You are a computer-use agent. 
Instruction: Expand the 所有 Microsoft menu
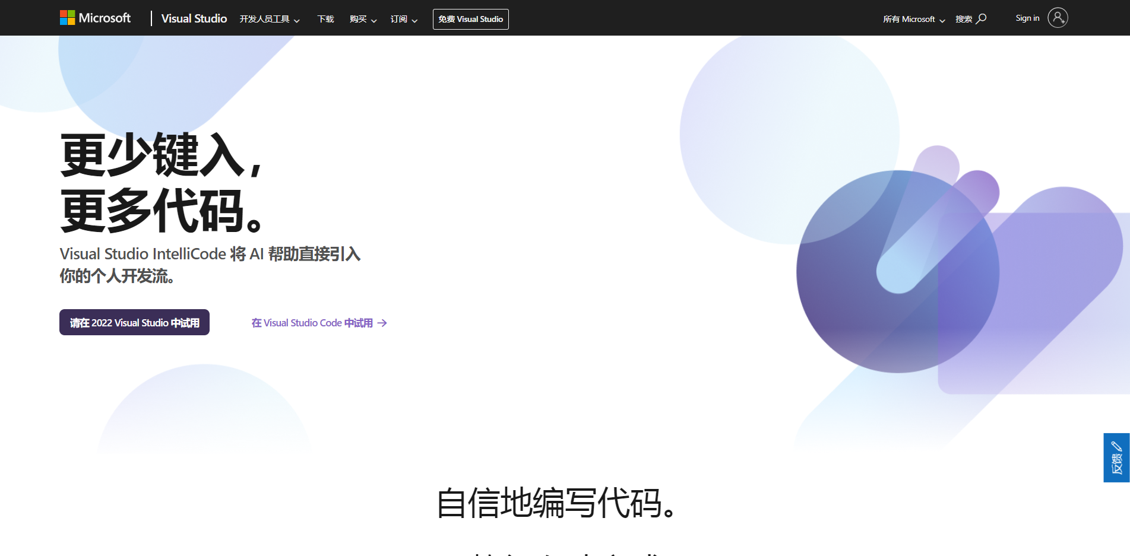tap(914, 19)
